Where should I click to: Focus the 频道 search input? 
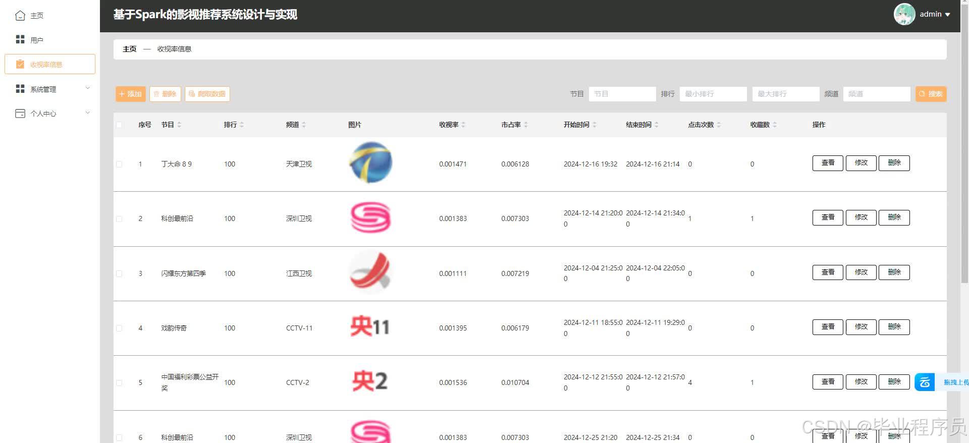(x=877, y=94)
